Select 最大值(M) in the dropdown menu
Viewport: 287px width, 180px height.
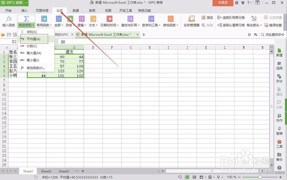36,53
